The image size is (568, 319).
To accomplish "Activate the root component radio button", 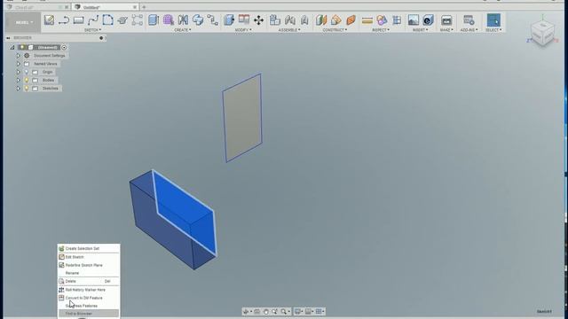I will click(64, 47).
